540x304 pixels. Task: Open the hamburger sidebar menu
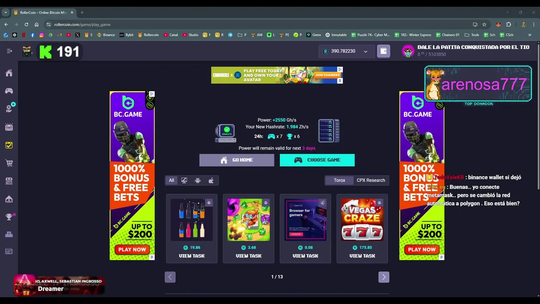[9, 51]
